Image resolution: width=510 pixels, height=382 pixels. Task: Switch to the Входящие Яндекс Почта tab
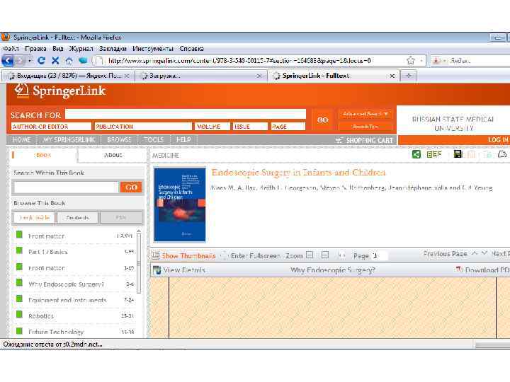click(67, 76)
